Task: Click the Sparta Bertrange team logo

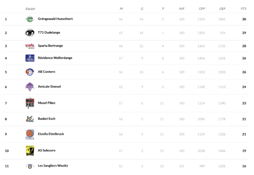Action: [x=30, y=46]
